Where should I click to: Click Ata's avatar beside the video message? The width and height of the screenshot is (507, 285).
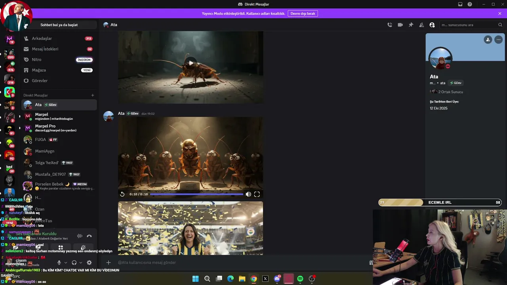pos(109,116)
